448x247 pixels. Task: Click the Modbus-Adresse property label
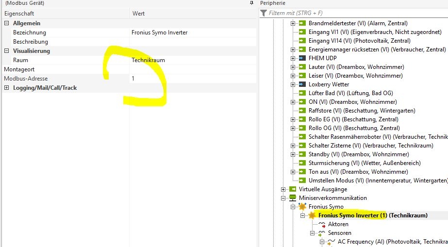pos(26,79)
